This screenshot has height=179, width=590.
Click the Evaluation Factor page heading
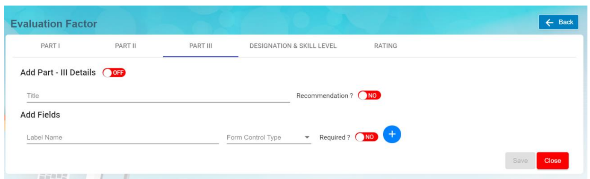pos(54,24)
